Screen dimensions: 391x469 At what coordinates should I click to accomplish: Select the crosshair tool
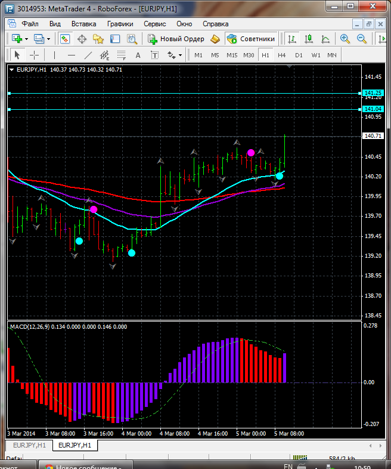click(x=35, y=55)
